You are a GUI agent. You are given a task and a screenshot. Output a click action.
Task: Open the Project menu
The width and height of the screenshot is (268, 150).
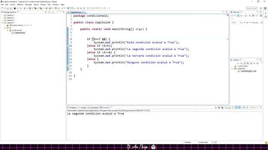[x=43, y=5]
